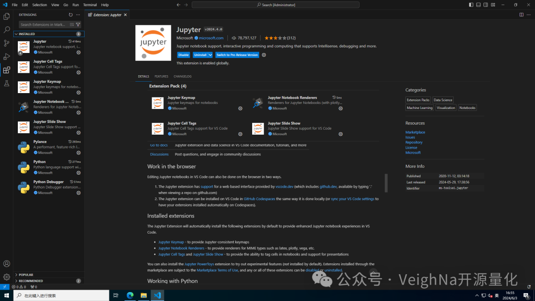Open the Marketplace resource link
This screenshot has width=535, height=301.
click(415, 132)
